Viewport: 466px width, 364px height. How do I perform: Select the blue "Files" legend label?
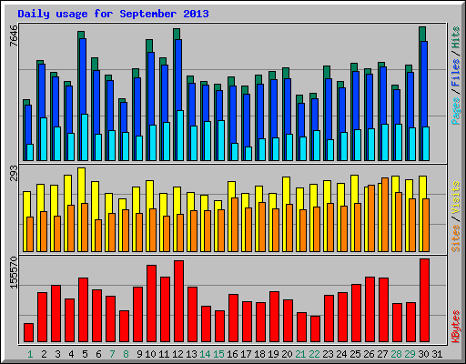coord(455,72)
